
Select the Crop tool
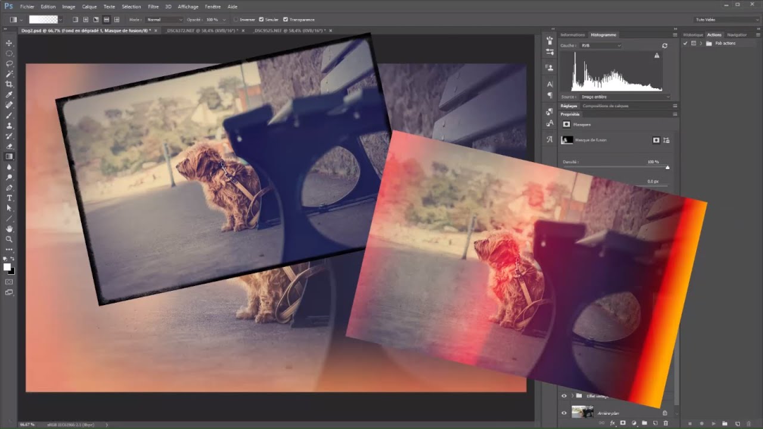click(9, 85)
